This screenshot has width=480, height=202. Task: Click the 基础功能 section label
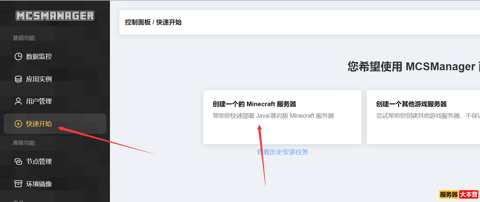(24, 38)
